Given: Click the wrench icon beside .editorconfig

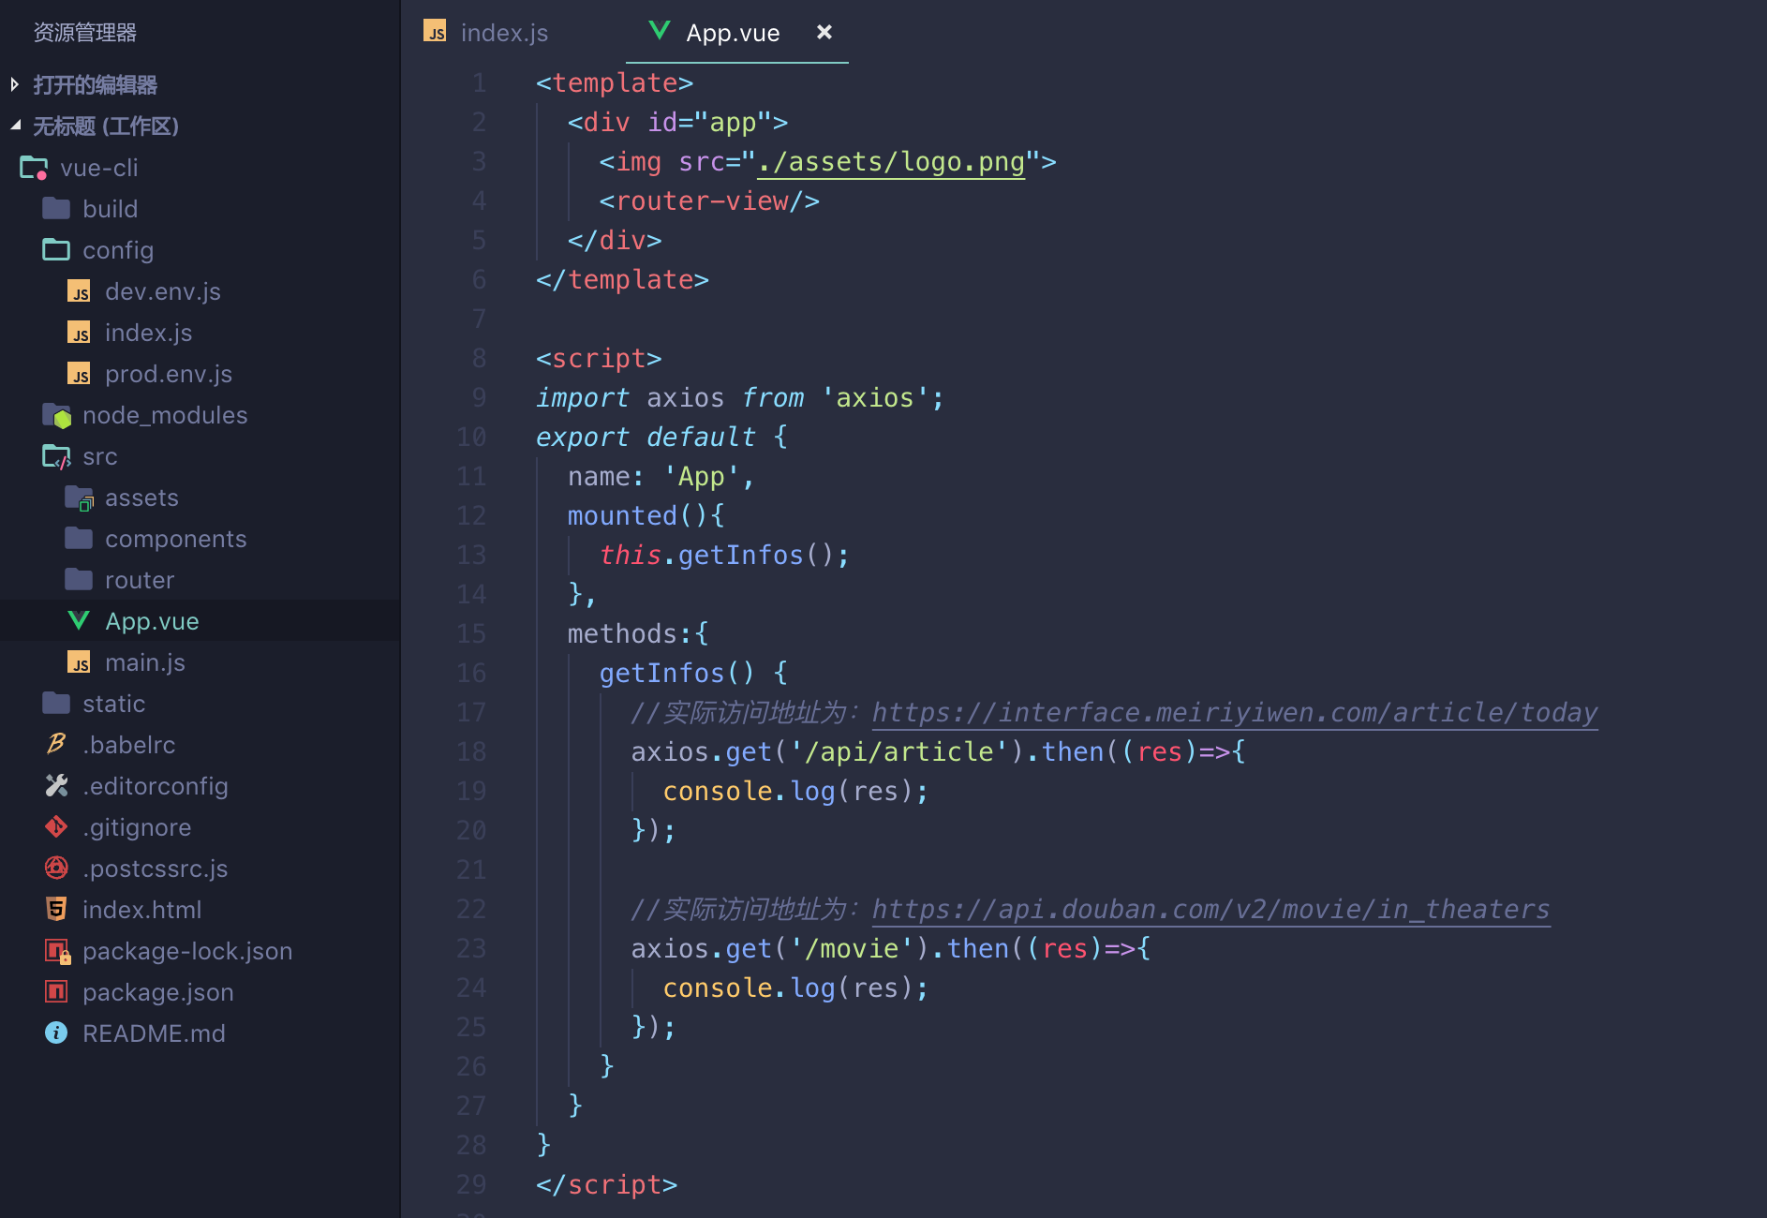Looking at the screenshot, I should click(56, 786).
